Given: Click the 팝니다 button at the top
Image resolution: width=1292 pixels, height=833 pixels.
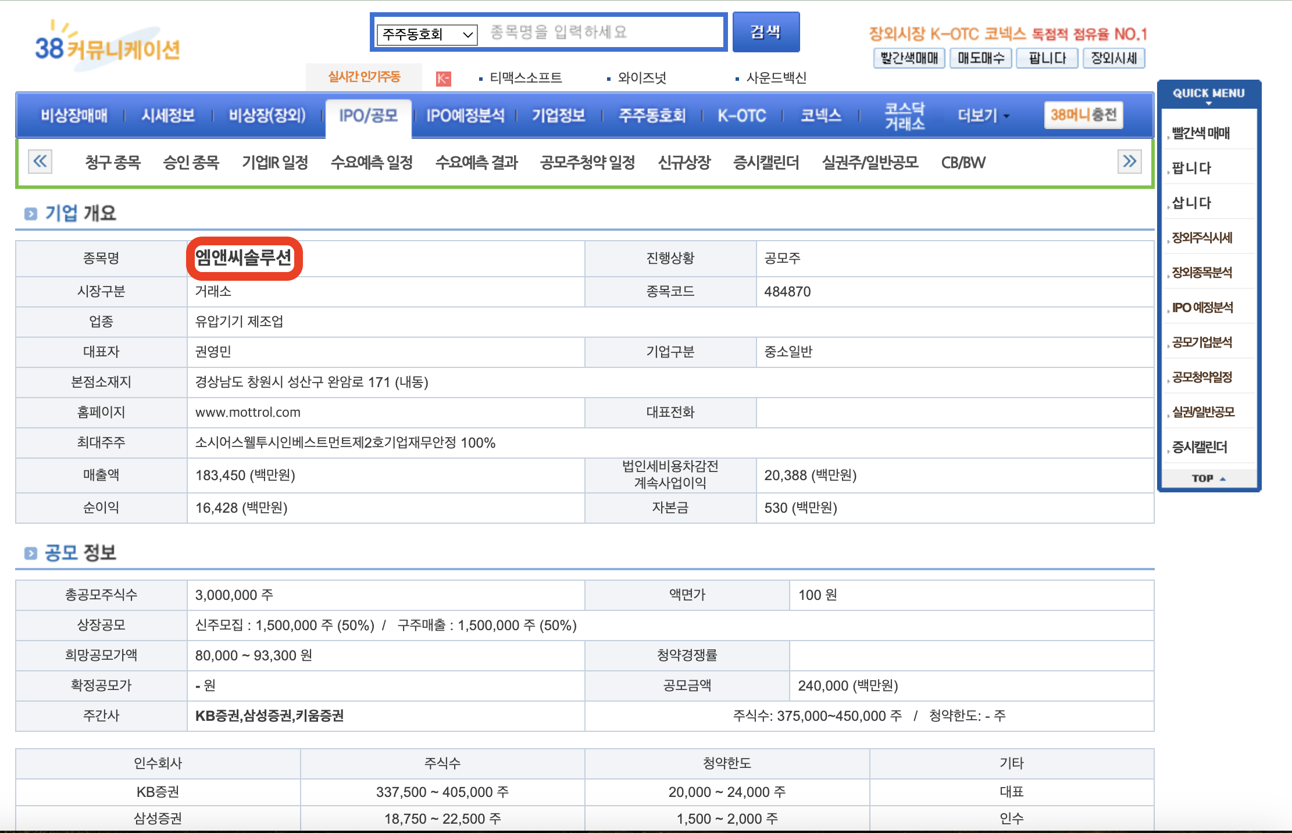Looking at the screenshot, I should click(x=1047, y=58).
